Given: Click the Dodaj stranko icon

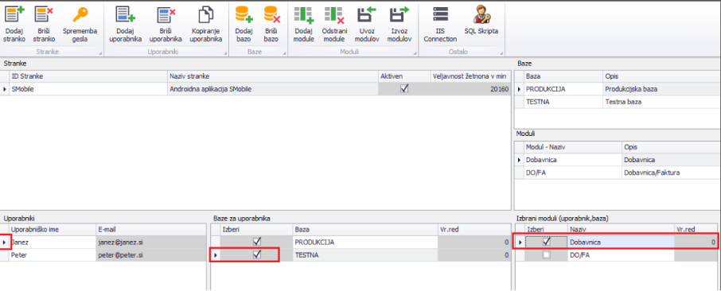Looking at the screenshot, I should (x=14, y=15).
